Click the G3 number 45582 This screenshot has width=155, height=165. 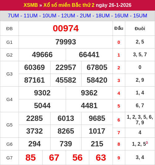click(x=66, y=80)
